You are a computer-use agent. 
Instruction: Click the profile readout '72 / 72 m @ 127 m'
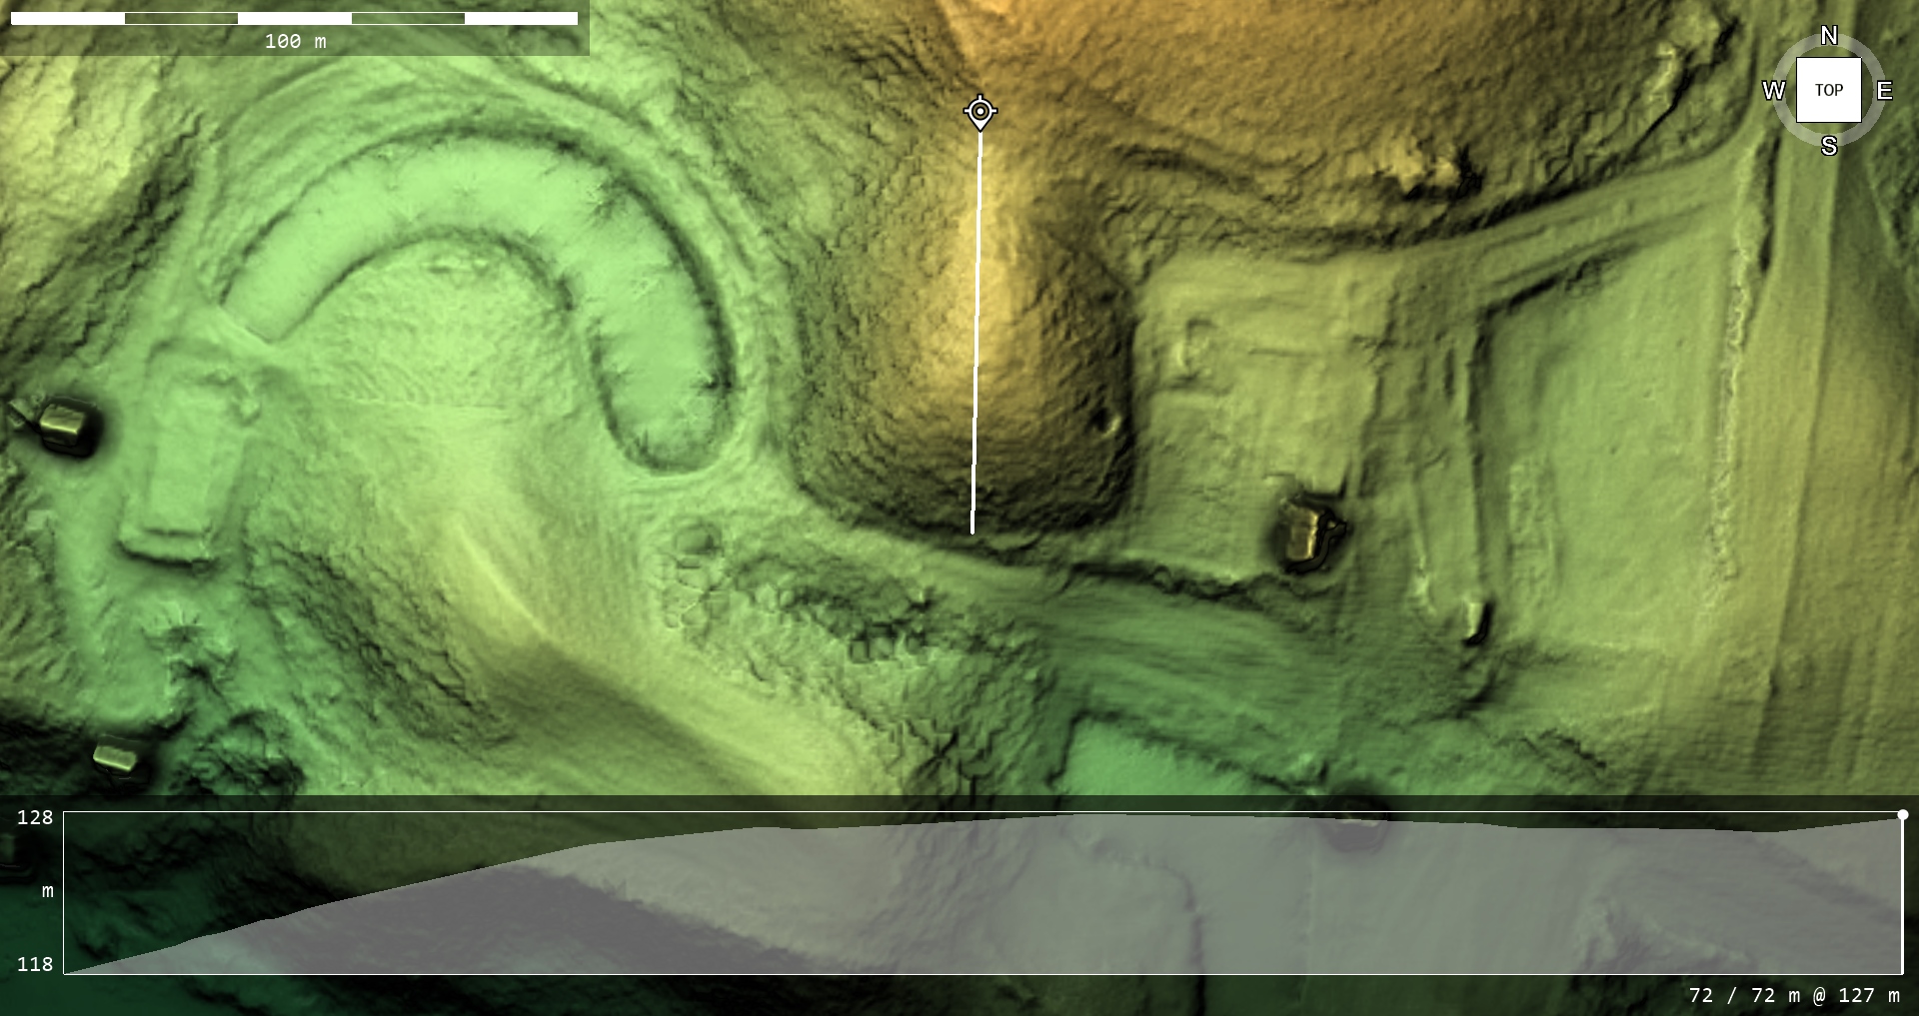[x=1794, y=995]
